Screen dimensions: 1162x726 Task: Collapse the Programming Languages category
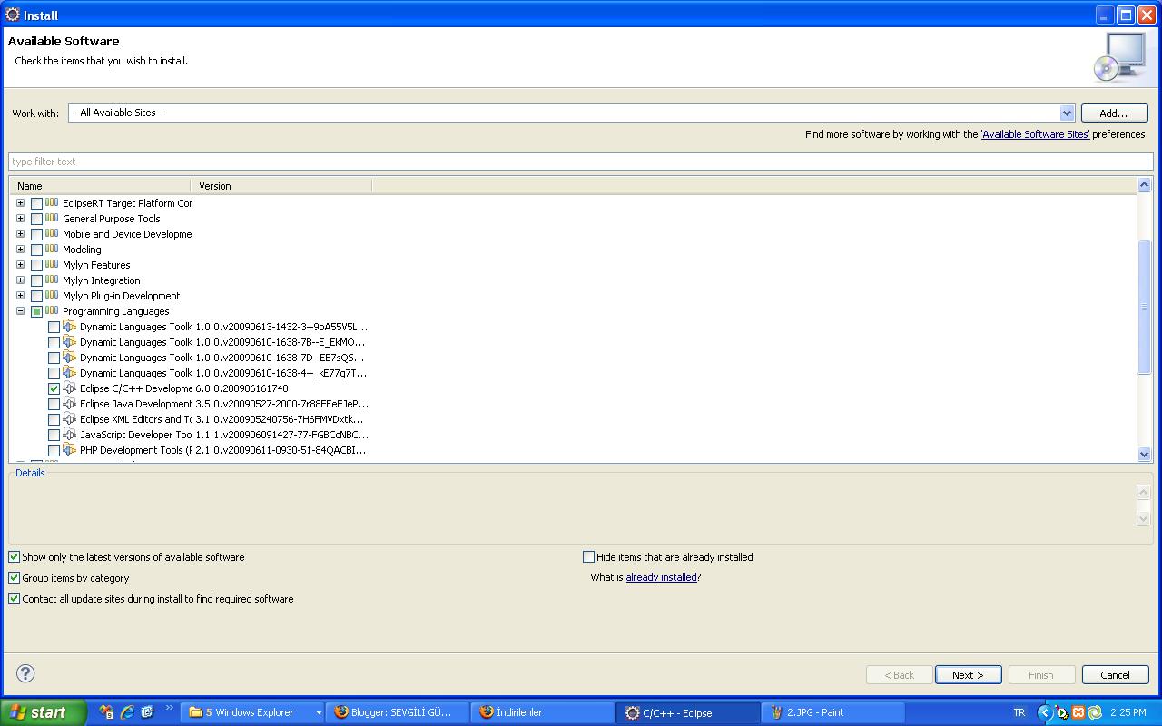click(x=20, y=311)
